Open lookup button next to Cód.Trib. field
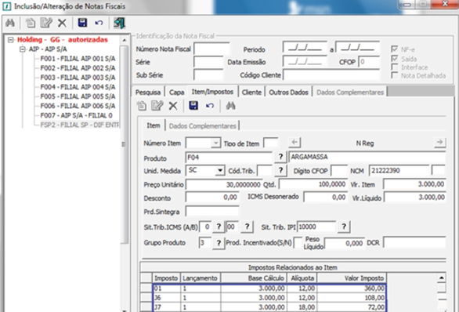Image resolution: width=459 pixels, height=312 pixels. coord(280,170)
